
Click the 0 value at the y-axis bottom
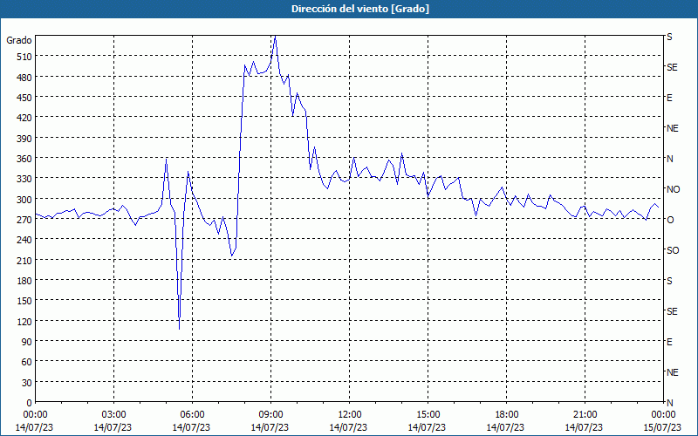coord(29,403)
